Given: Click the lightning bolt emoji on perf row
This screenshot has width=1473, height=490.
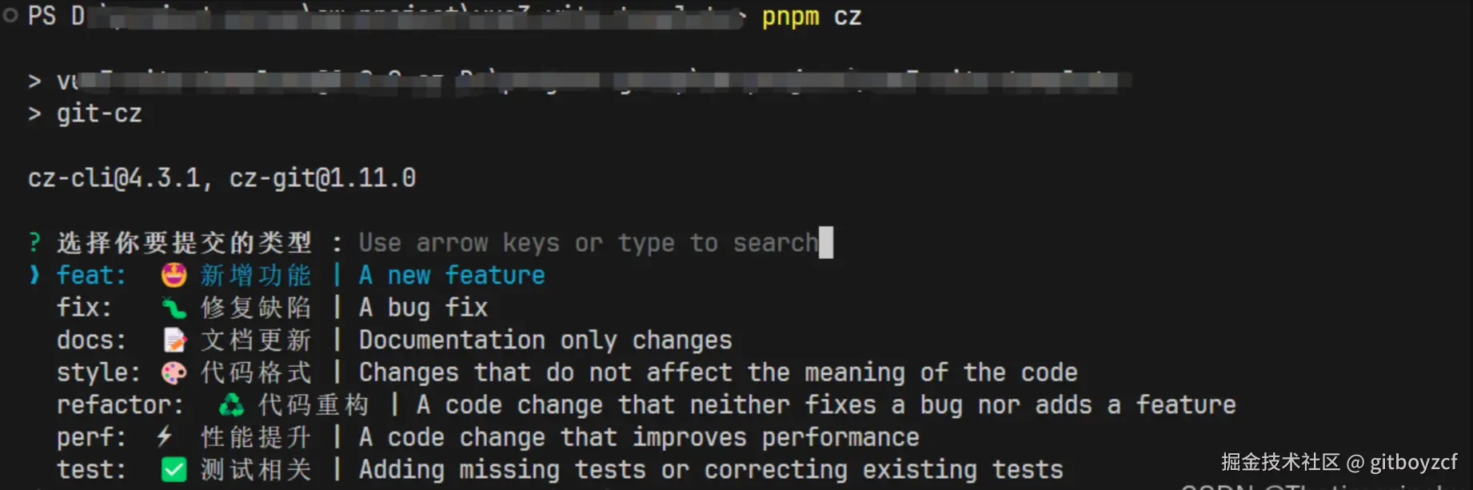Looking at the screenshot, I should [164, 436].
